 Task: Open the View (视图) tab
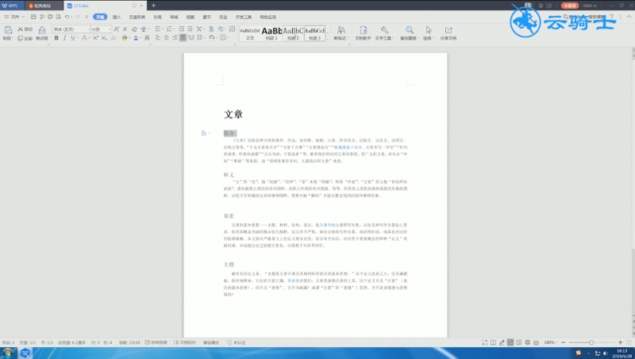pyautogui.click(x=190, y=17)
